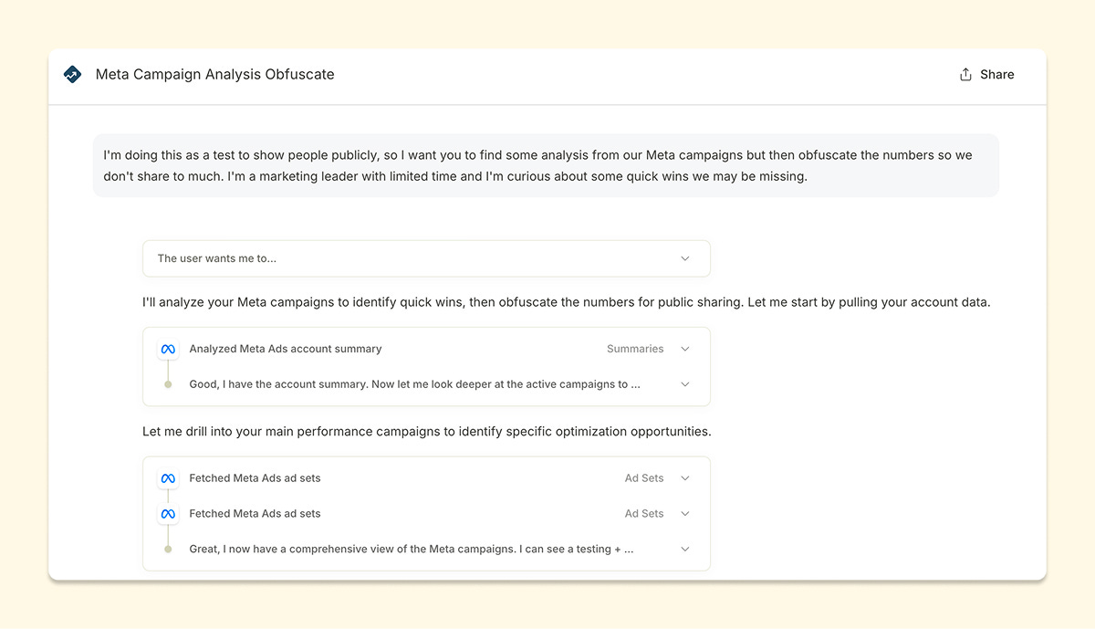Click the Meta Campaign Analysis Obfuscate title

pyautogui.click(x=215, y=75)
